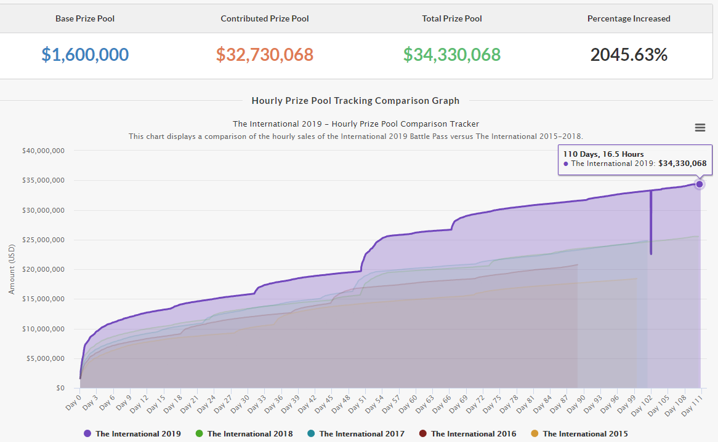Click the $15,000,000 y-axis label
The width and height of the screenshot is (718, 442).
(x=44, y=299)
